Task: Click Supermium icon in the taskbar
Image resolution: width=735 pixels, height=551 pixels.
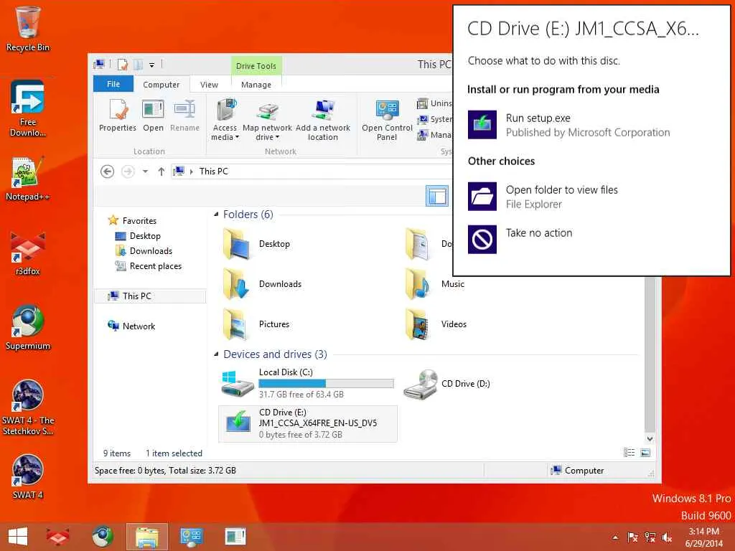Action: pos(102,537)
